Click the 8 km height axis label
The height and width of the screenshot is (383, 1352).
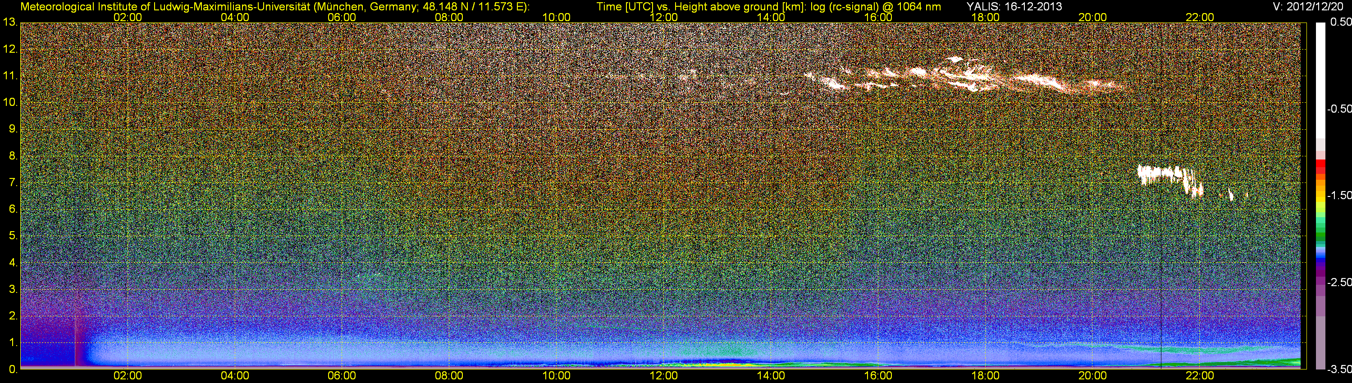click(x=13, y=156)
